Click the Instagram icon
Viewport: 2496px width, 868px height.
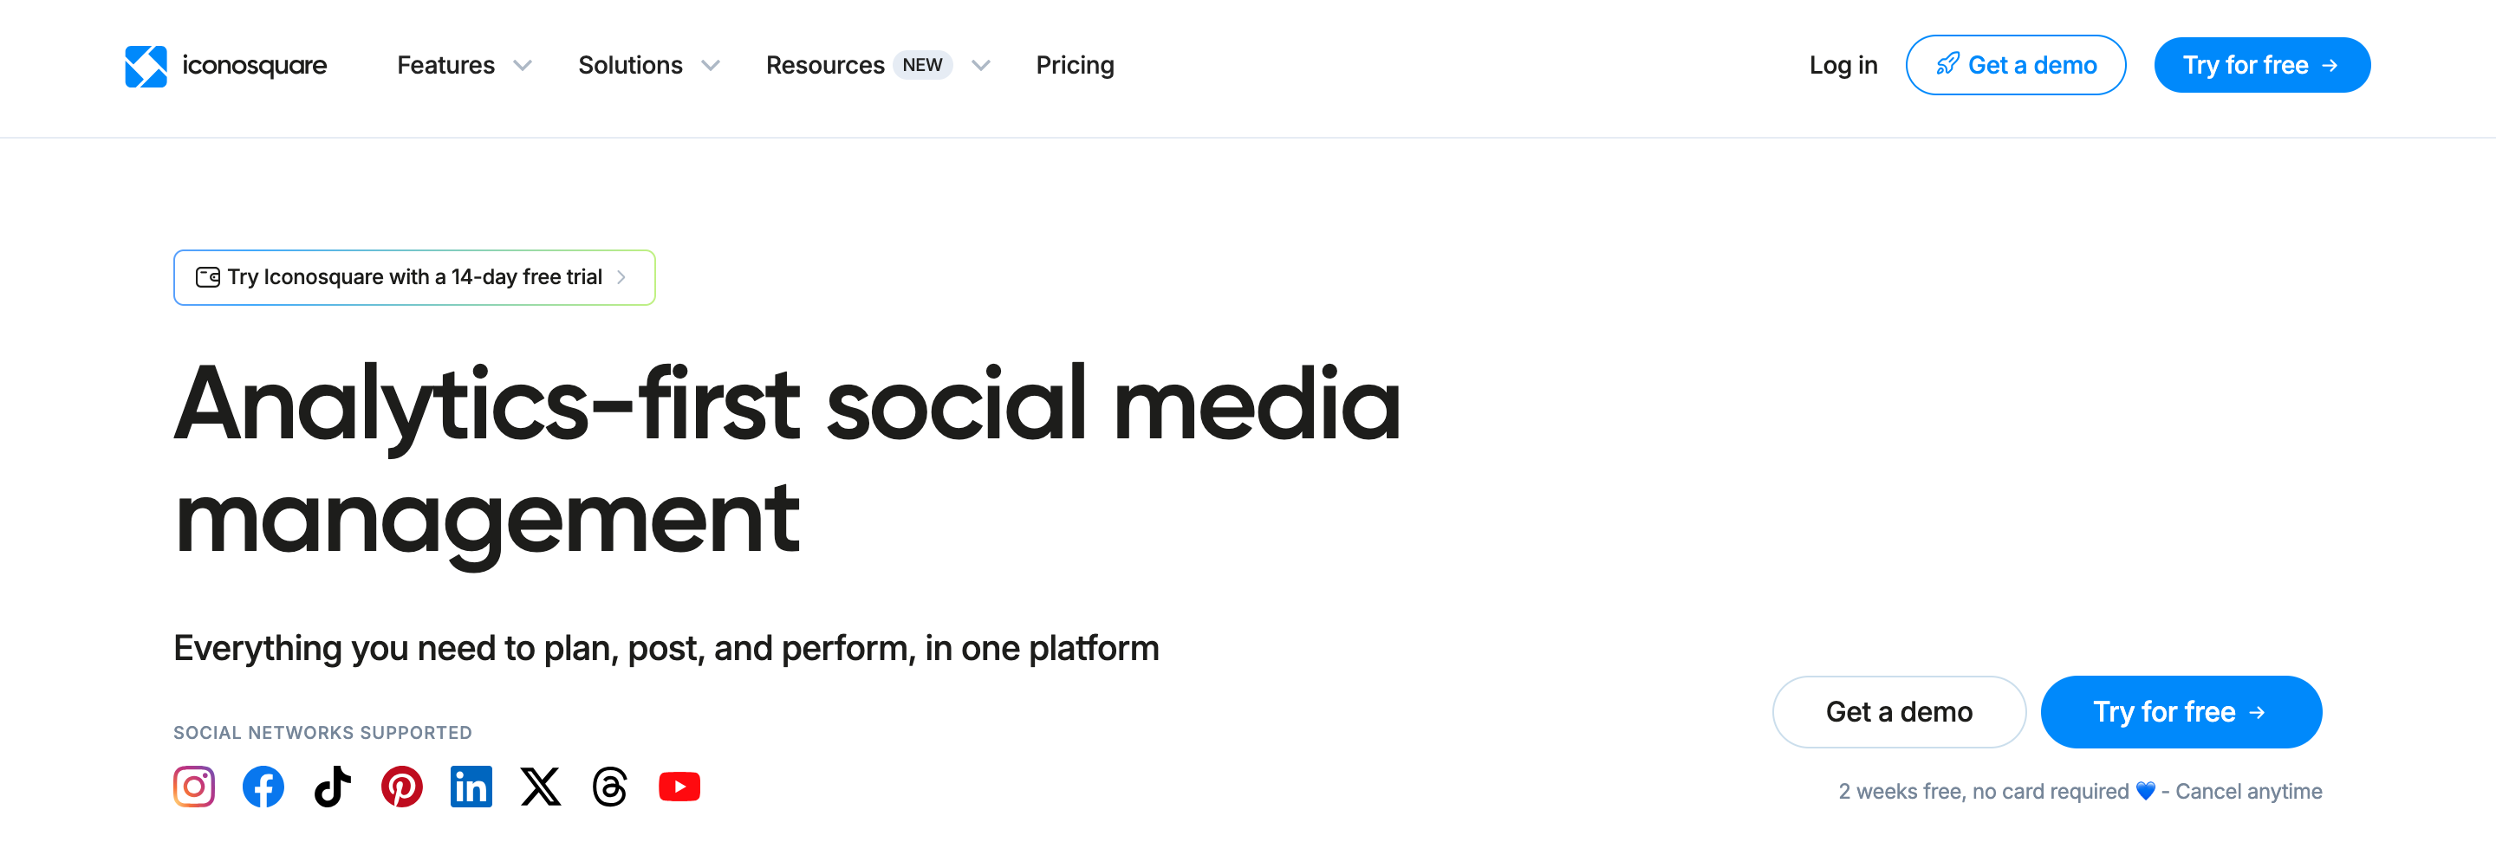coord(194,787)
